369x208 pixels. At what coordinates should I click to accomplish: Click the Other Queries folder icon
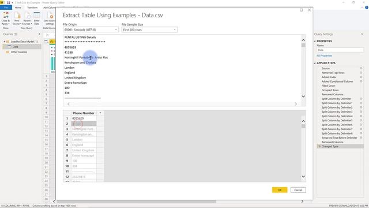coord(7,52)
